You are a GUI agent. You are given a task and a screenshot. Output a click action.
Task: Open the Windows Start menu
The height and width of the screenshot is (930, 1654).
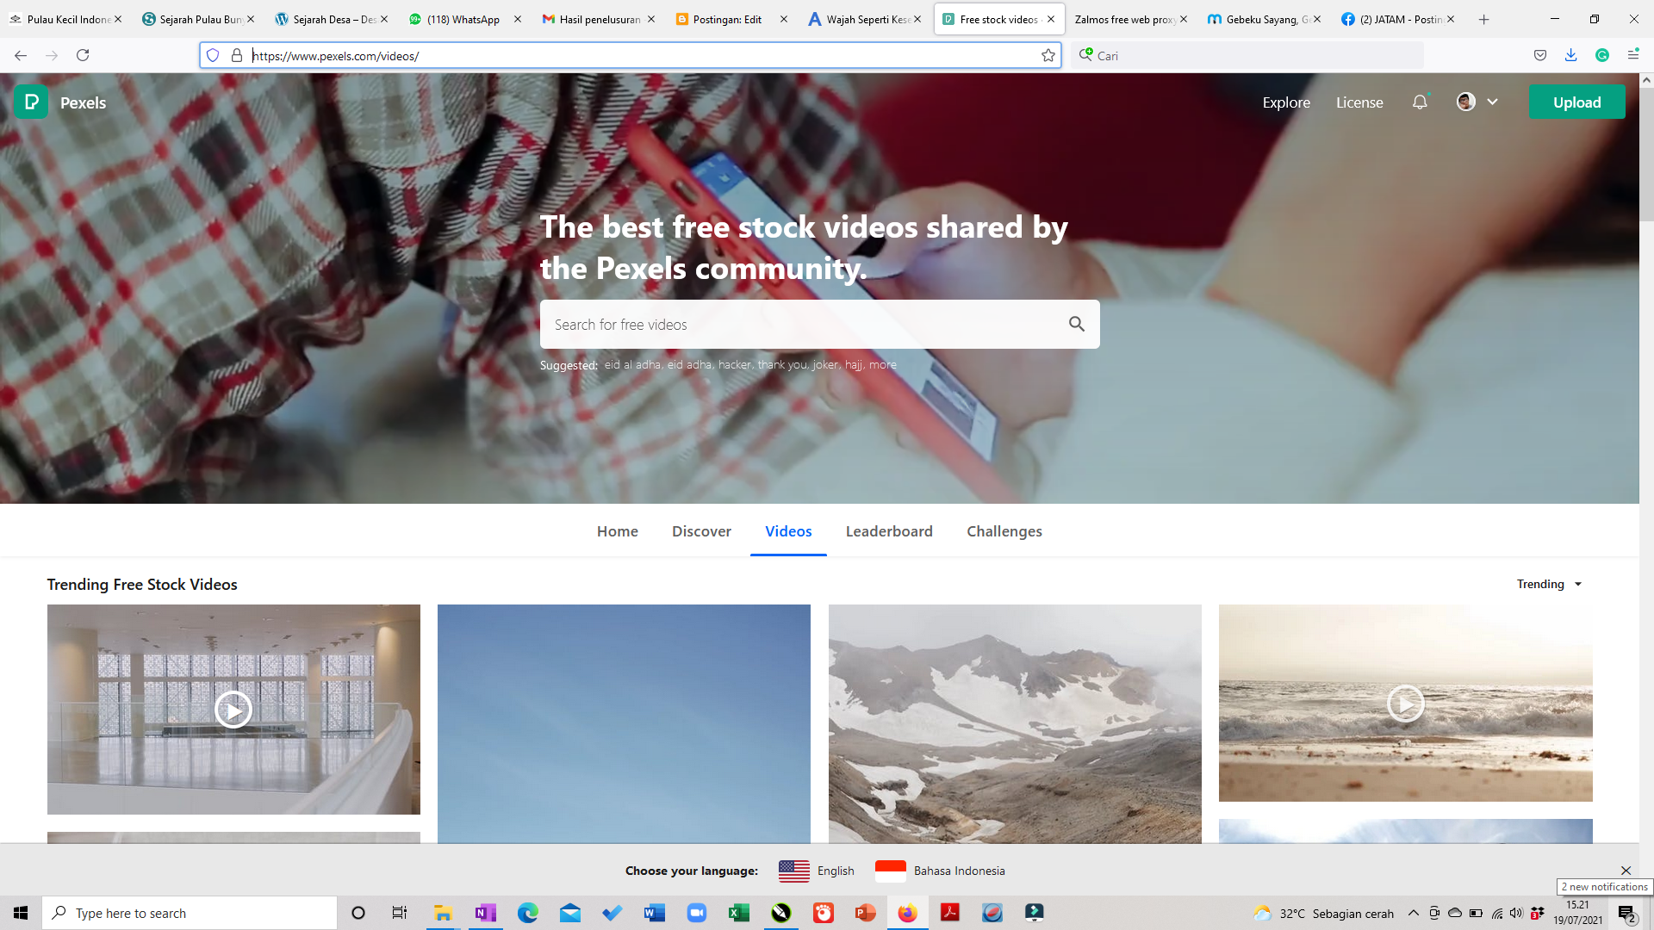[21, 913]
